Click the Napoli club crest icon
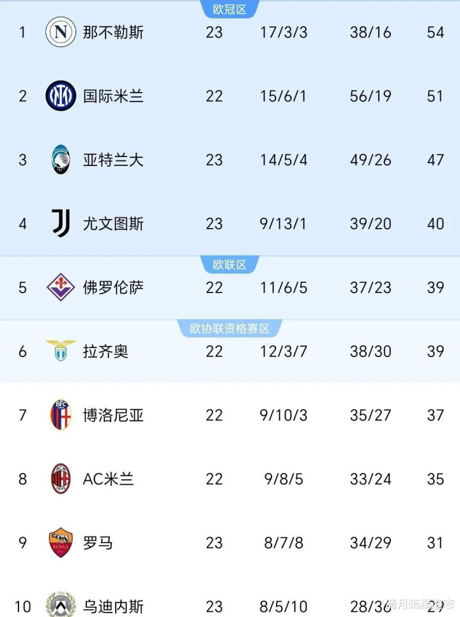 [61, 32]
